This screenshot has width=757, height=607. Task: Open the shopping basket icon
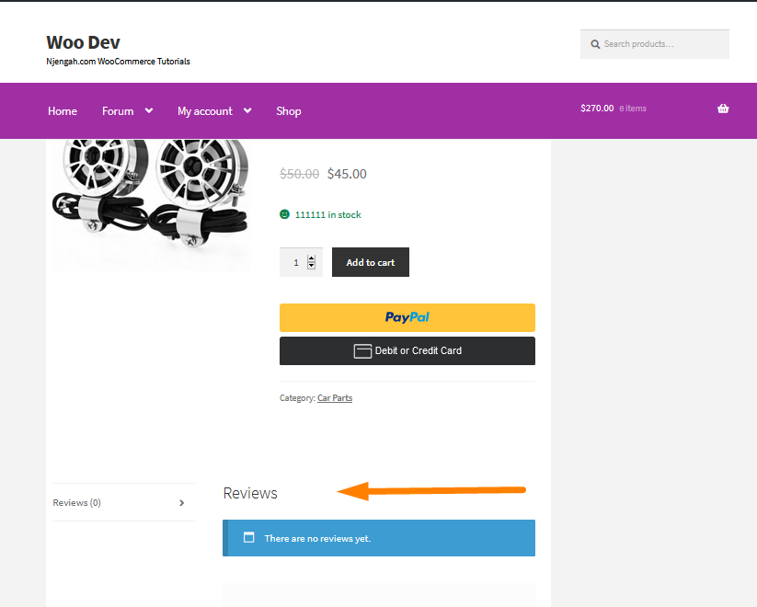pyautogui.click(x=723, y=109)
